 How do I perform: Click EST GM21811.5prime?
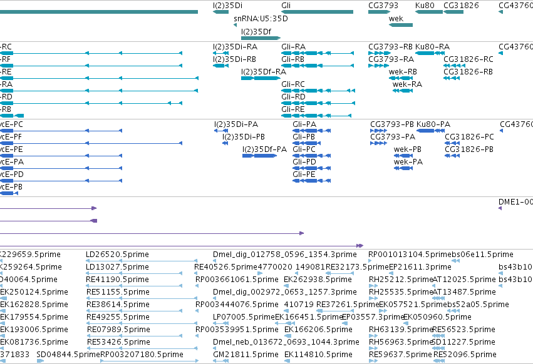246,355
